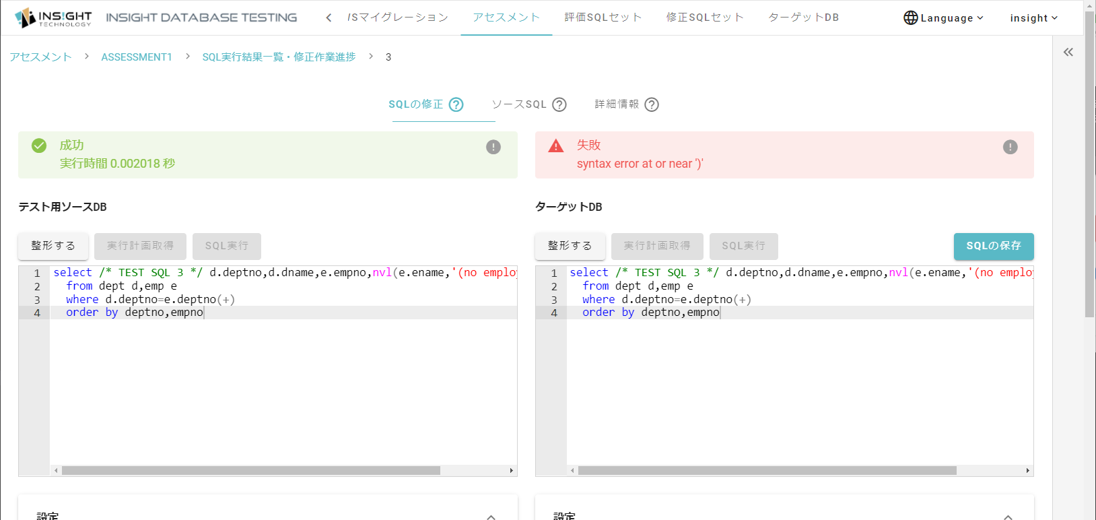
Task: Switch to the 詳細情報 tab
Action: pyautogui.click(x=617, y=104)
